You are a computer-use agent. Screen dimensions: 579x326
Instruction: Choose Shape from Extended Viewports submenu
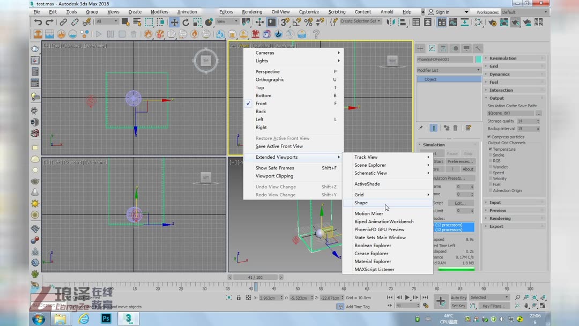coord(361,203)
